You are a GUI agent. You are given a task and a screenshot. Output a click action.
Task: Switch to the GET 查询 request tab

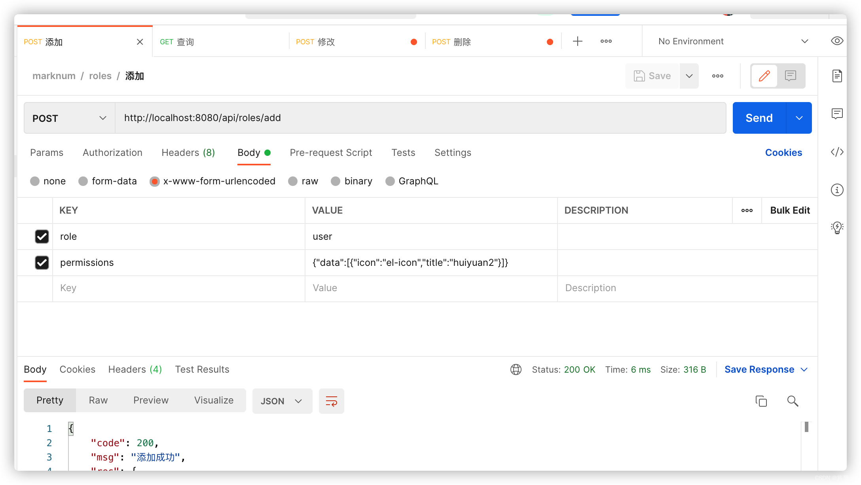pos(177,41)
